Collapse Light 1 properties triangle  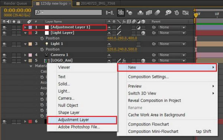coord(25,44)
